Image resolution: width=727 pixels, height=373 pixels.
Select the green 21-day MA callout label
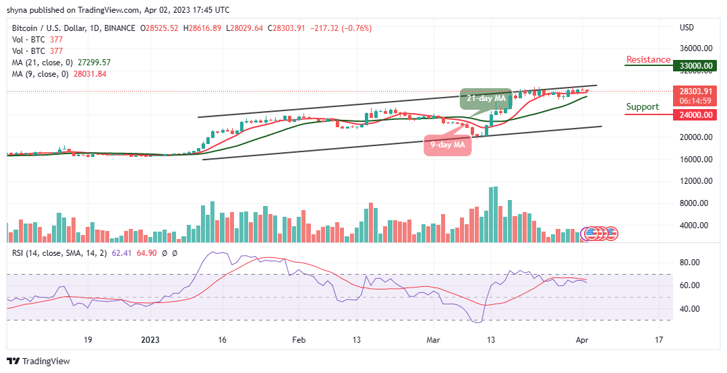[483, 99]
